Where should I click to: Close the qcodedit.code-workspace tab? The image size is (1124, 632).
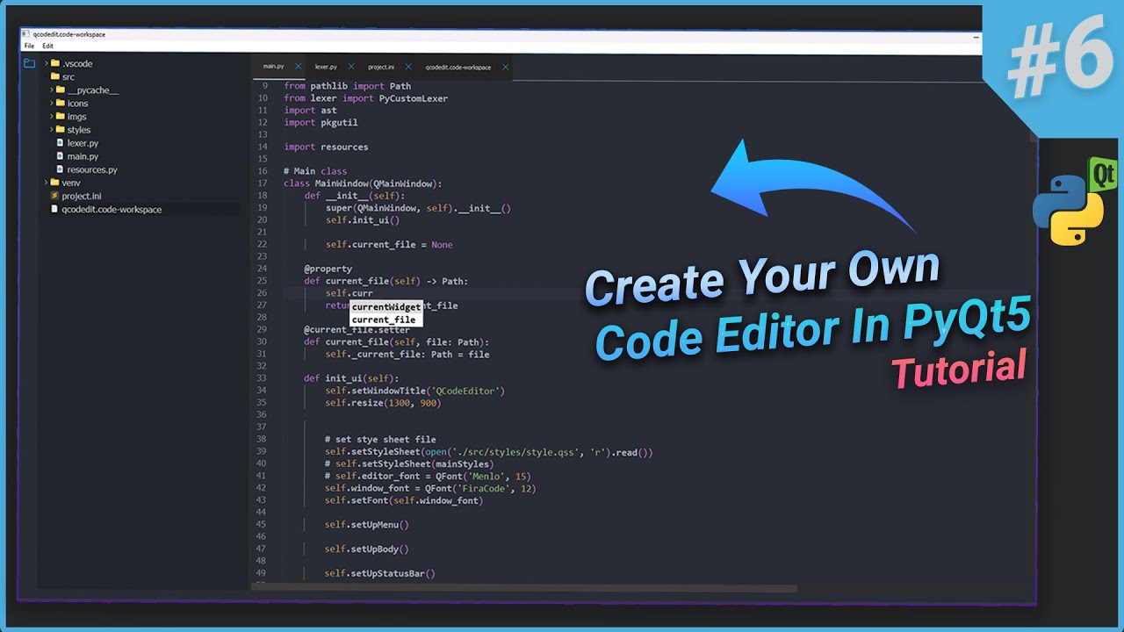(x=506, y=67)
